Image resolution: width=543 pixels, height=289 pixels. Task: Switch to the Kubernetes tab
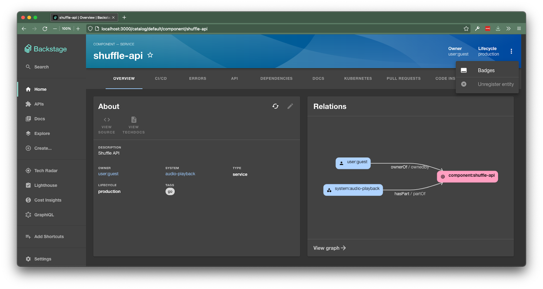pyautogui.click(x=358, y=78)
